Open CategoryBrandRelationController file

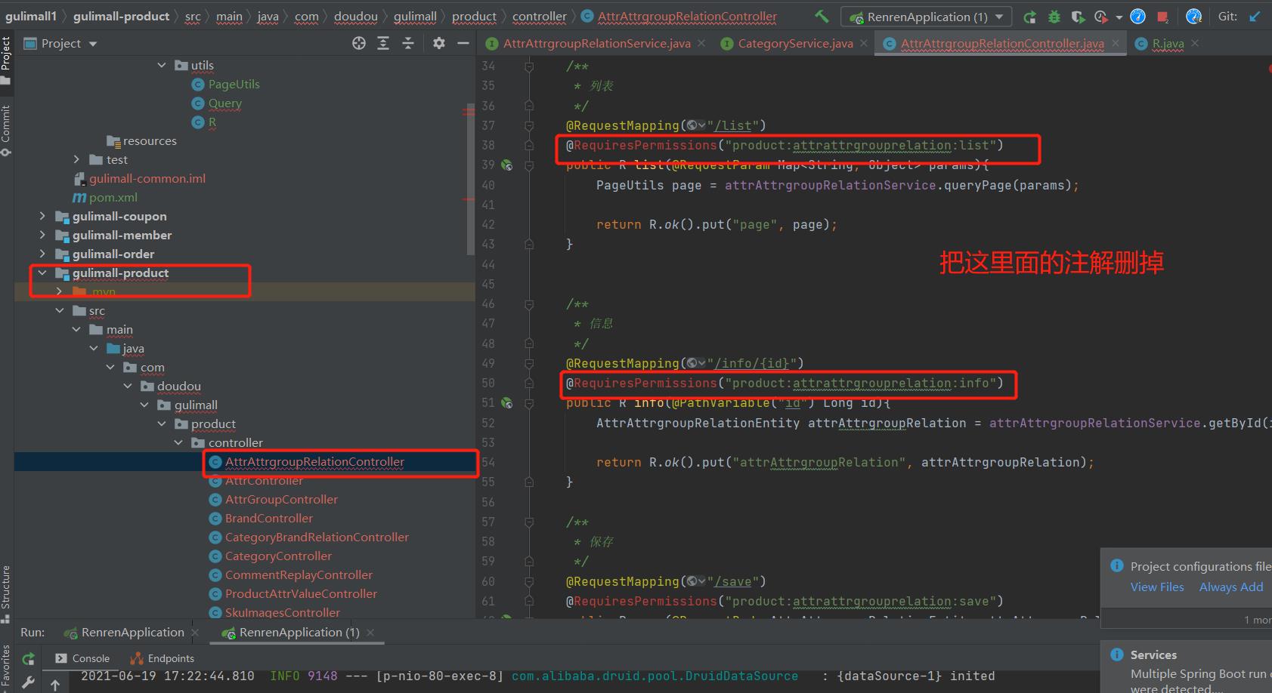[317, 537]
